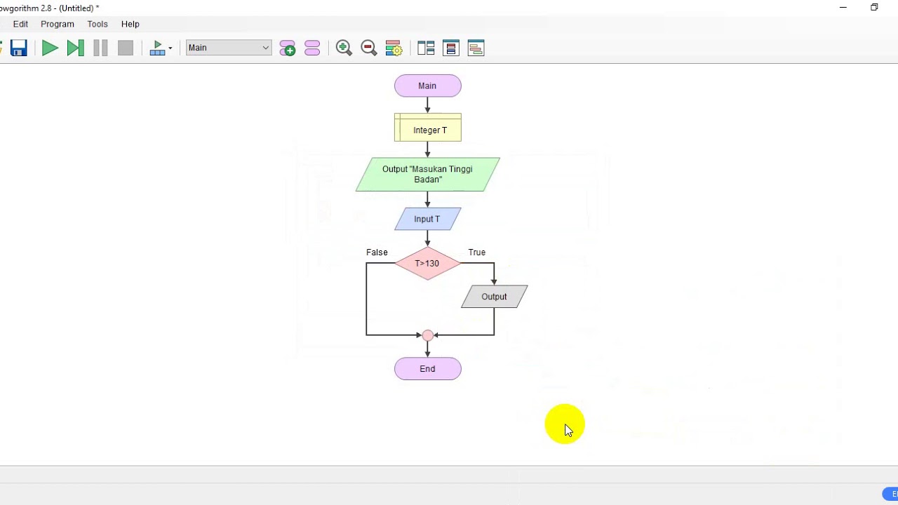Open the Edit menu
Screen dimensions: 898x505
tap(20, 24)
